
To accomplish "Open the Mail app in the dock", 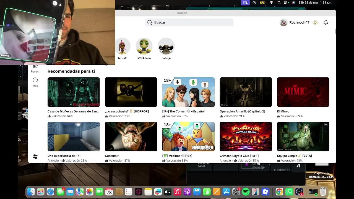I will point(70,192).
